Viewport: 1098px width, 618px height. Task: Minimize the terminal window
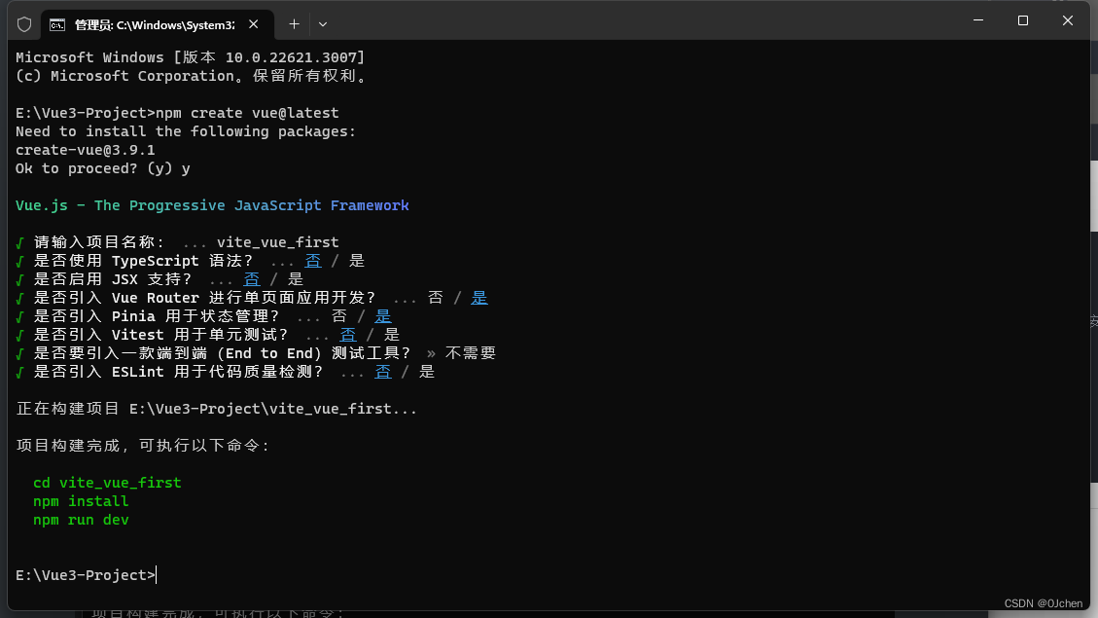click(978, 20)
